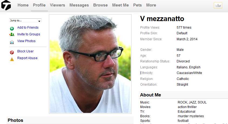Click the camera View Photos icon
Image resolution: width=228 pixels, height=124 pixels.
pyautogui.click(x=12, y=42)
